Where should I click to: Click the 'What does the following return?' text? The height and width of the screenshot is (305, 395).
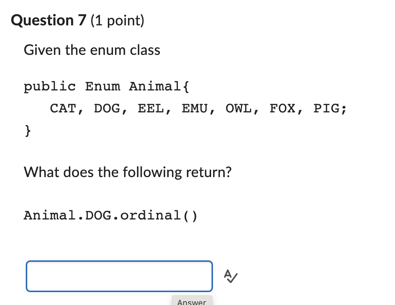click(128, 172)
